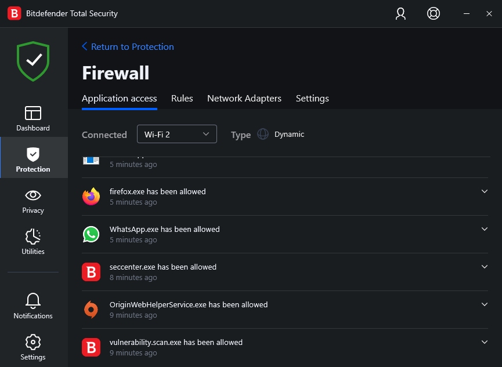Expand the WhatsApp.exe entry chevron
Viewport: 502px width, 367px height.
point(485,229)
